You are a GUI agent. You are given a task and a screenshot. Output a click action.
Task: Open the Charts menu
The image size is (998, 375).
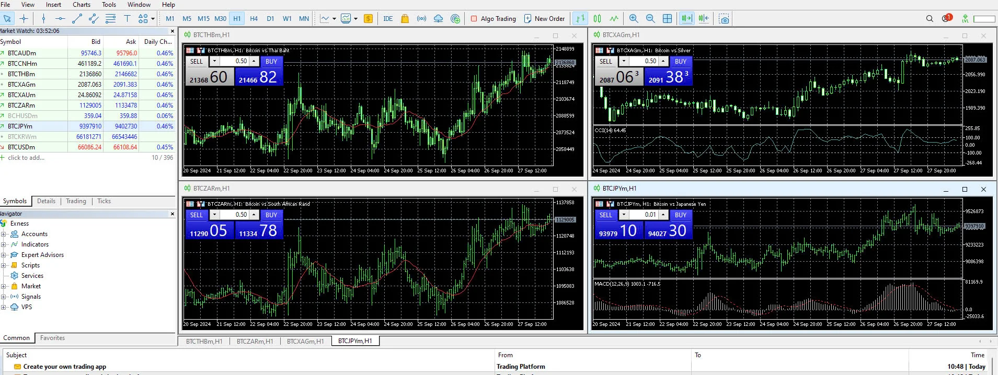click(x=82, y=5)
